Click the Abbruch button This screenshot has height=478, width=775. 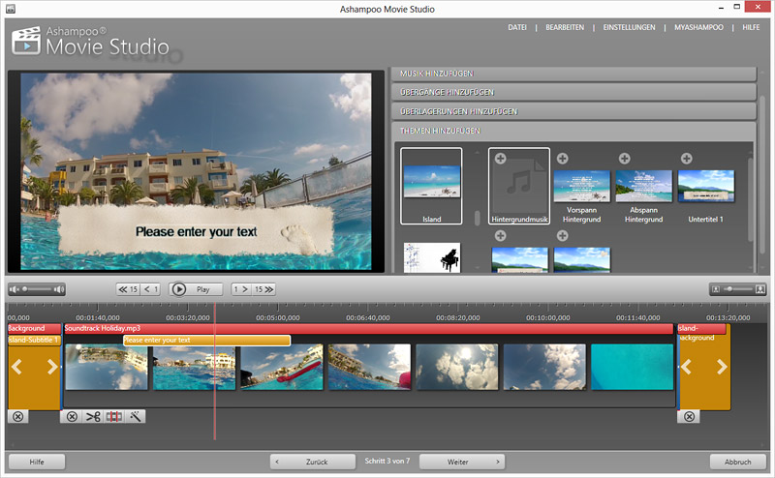click(737, 462)
